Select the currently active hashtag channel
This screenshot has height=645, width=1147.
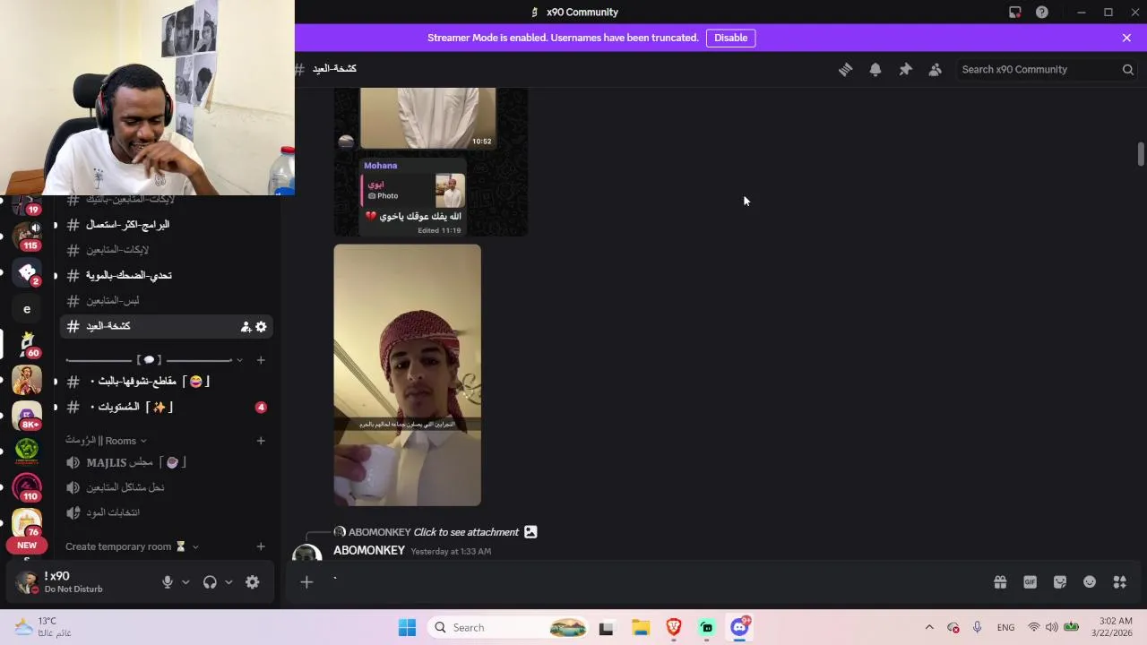166,326
